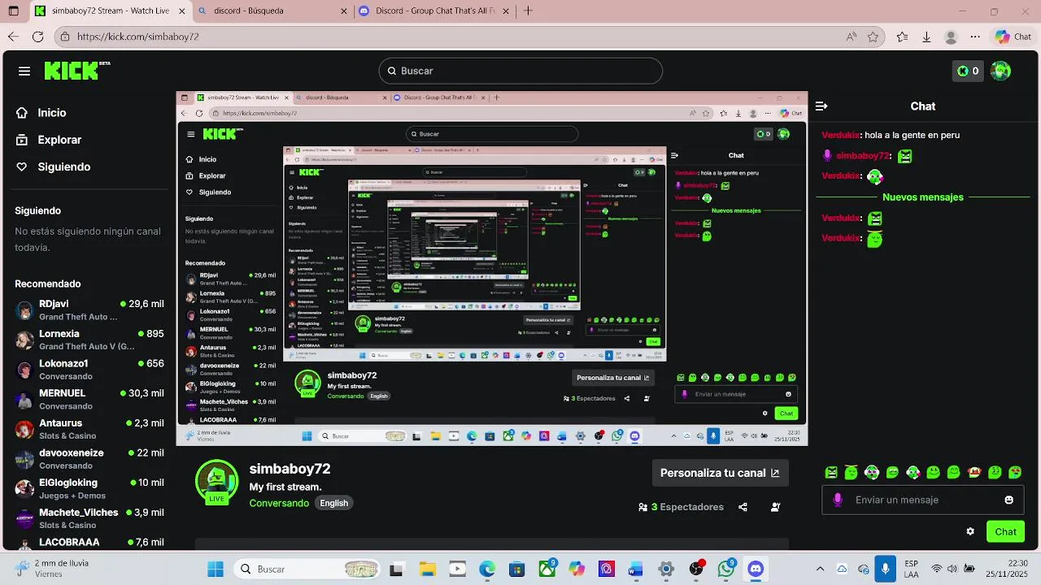The height and width of the screenshot is (585, 1041).
Task: Open Microsoft Store from taskbar
Action: pyautogui.click(x=516, y=569)
